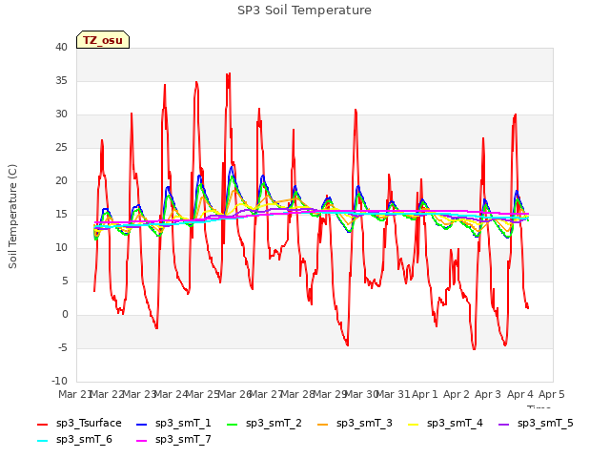Image resolution: width=610 pixels, height=458 pixels.
Task: Click the purple sp3_smT_5 legend swatch
Action: pos(504,425)
